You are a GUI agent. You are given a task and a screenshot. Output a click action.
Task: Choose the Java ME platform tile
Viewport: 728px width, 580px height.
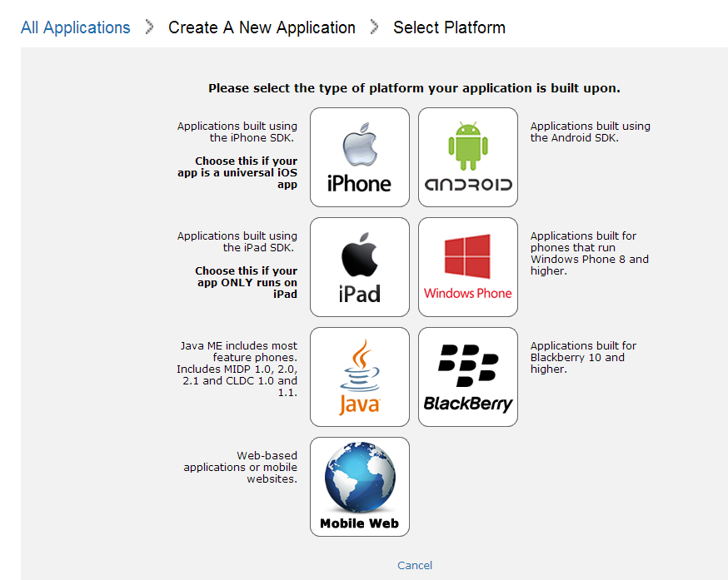[359, 377]
